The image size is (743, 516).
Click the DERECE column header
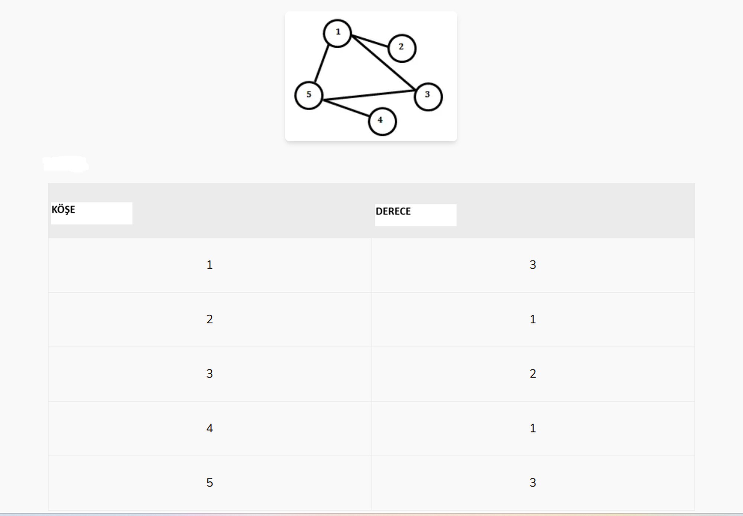tap(393, 211)
